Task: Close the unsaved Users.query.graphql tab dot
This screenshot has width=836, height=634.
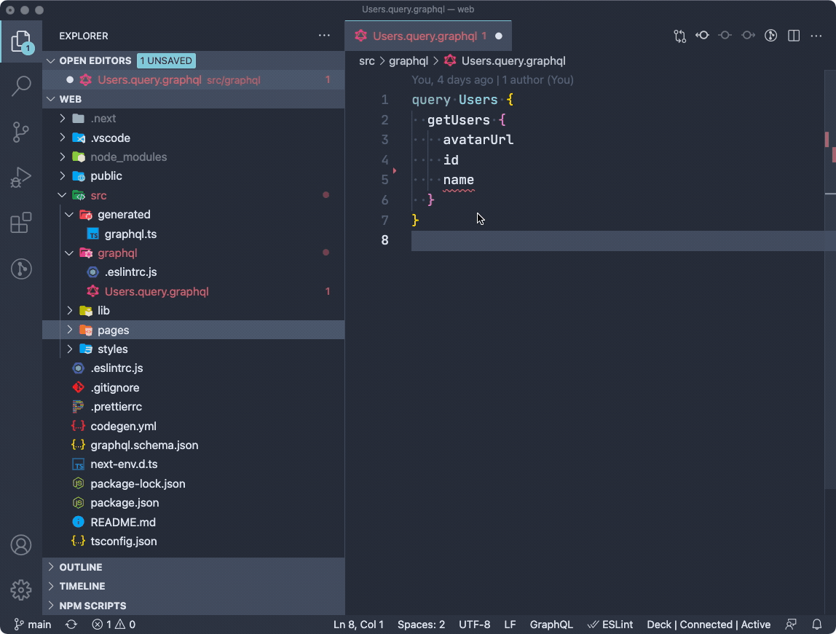Action: coord(499,36)
